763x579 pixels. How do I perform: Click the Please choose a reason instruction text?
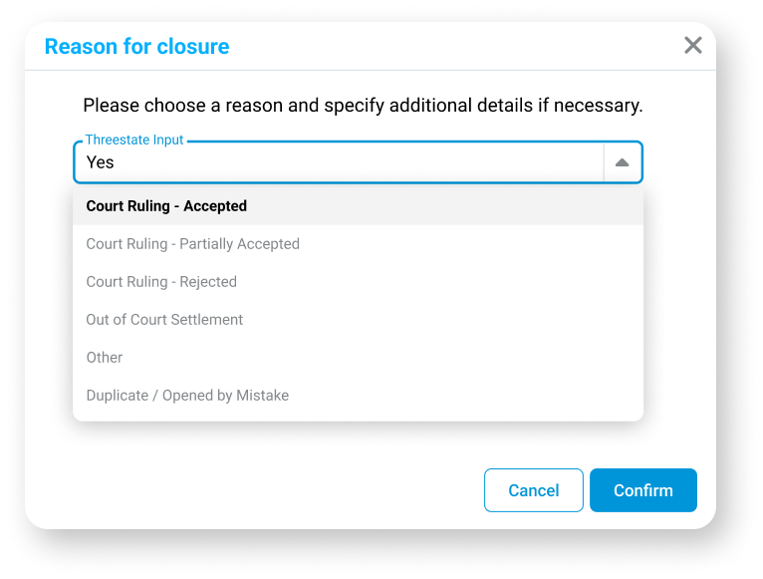point(363,105)
